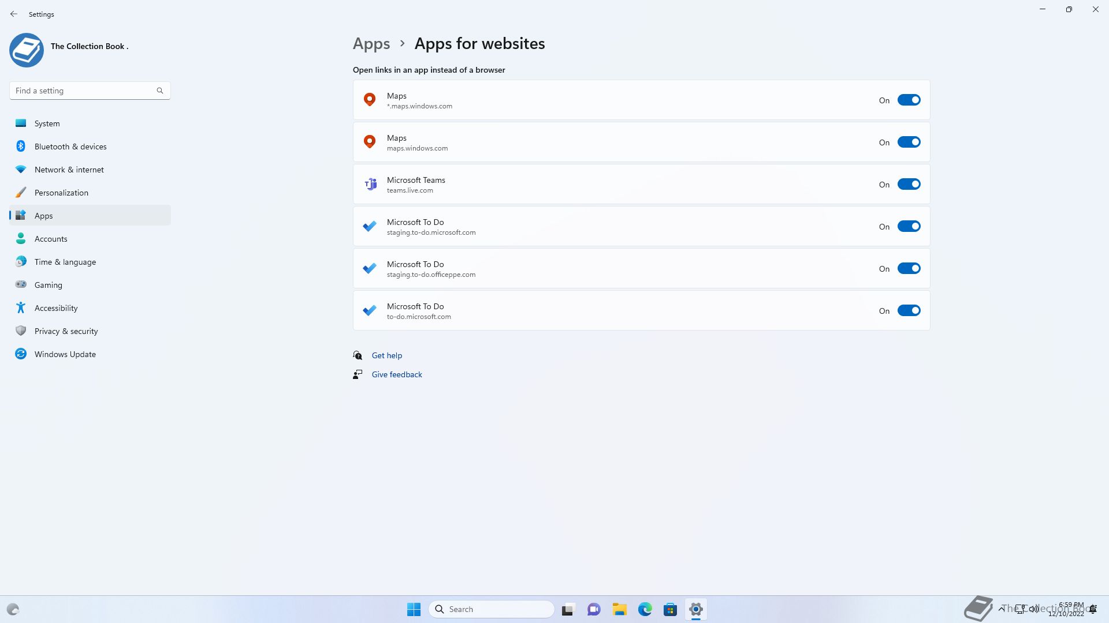This screenshot has height=623, width=1109.
Task: Click the Settings gear in the taskbar
Action: tap(695, 609)
